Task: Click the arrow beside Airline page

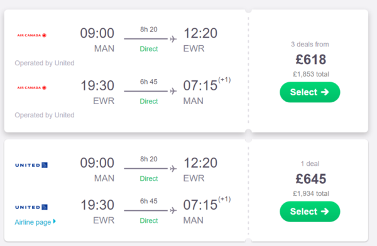Action: tap(55, 222)
